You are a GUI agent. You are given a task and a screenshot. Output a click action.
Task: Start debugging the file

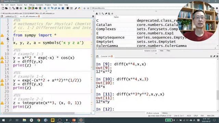point(45,8)
